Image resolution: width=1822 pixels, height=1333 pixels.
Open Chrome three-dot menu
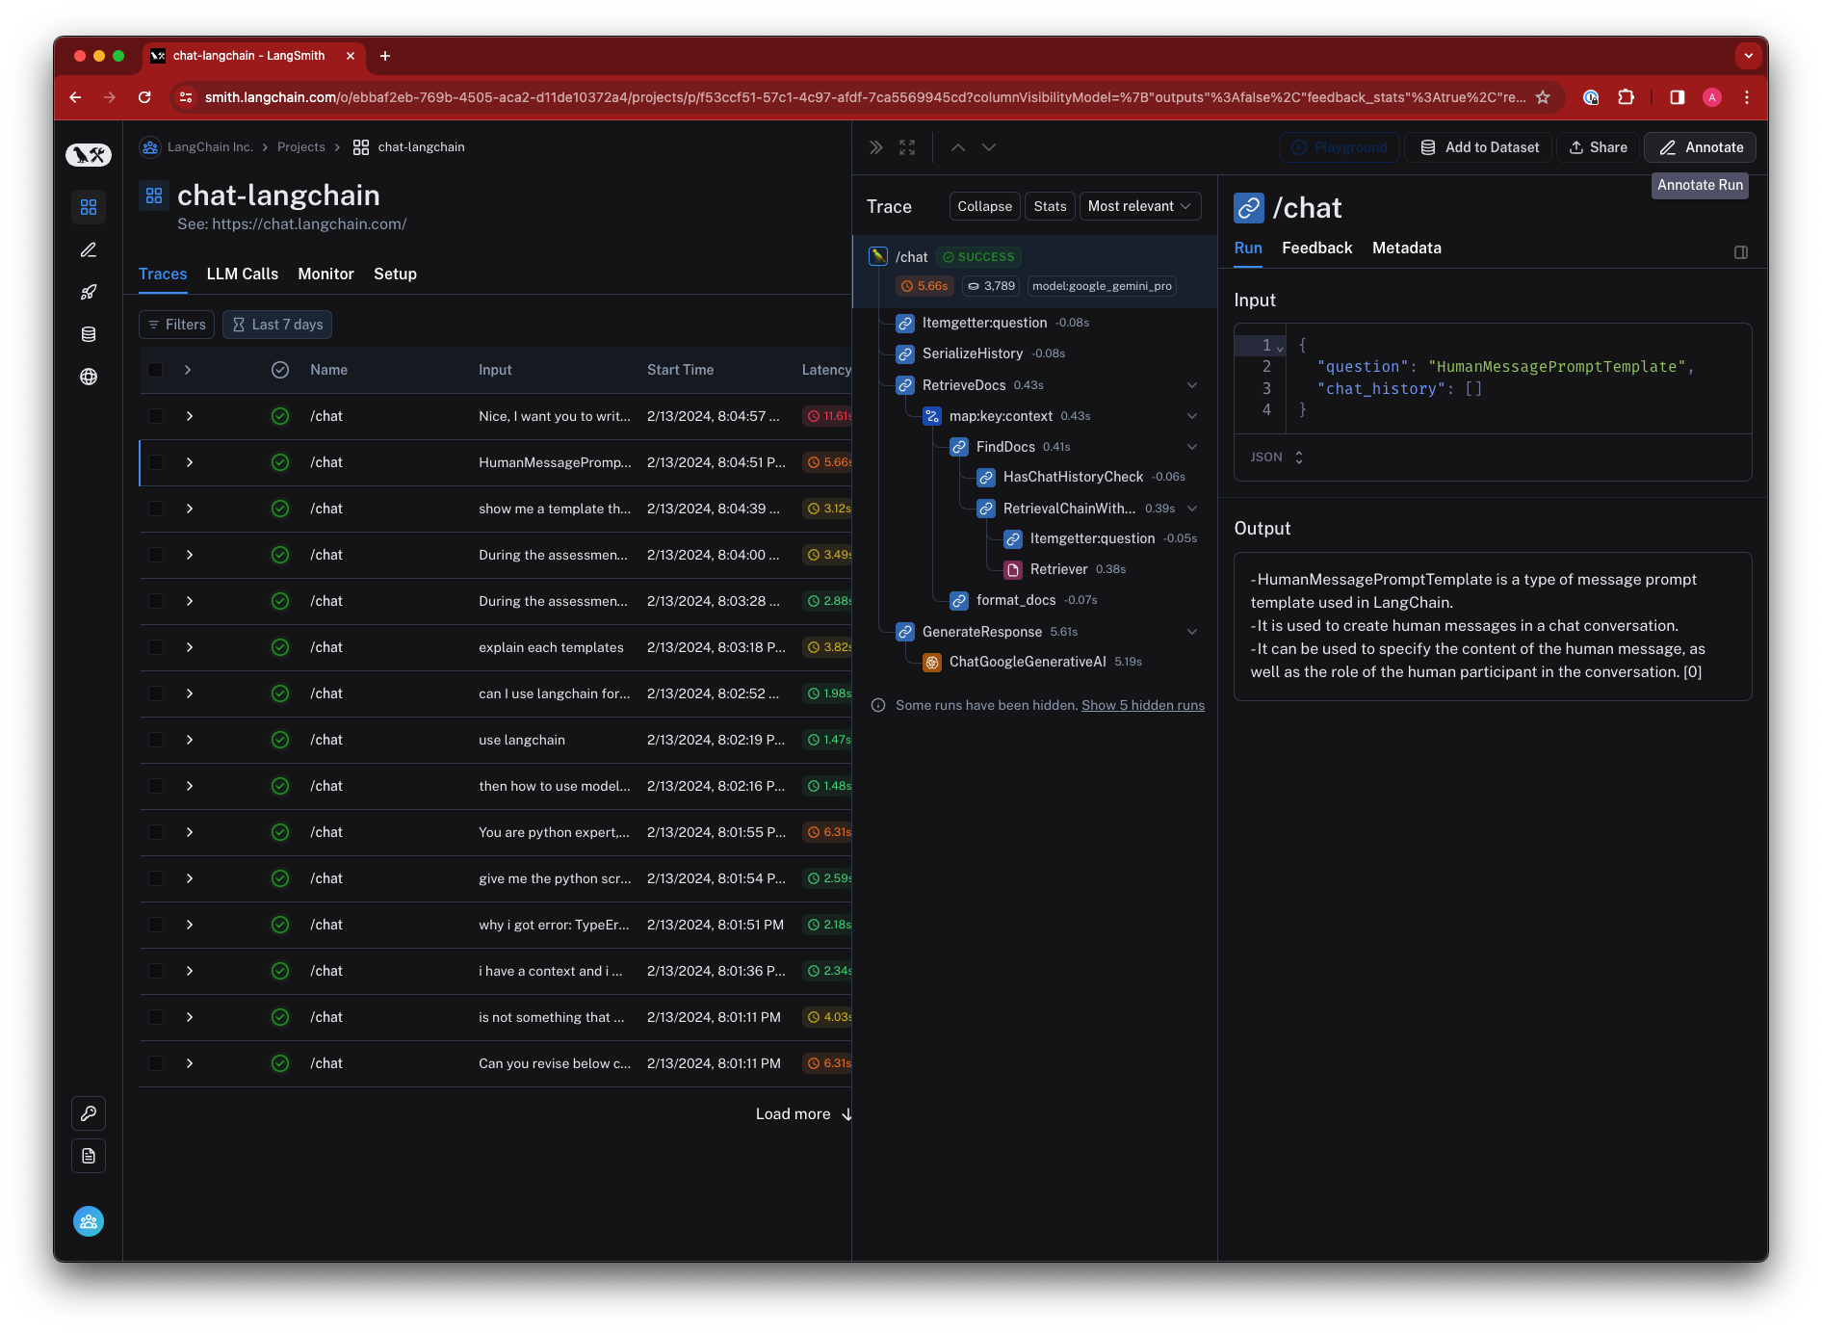point(1747,97)
